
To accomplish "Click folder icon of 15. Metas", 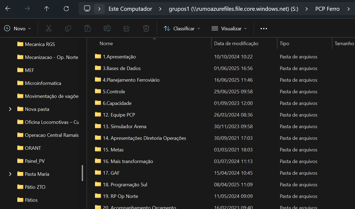I will 98,149.
